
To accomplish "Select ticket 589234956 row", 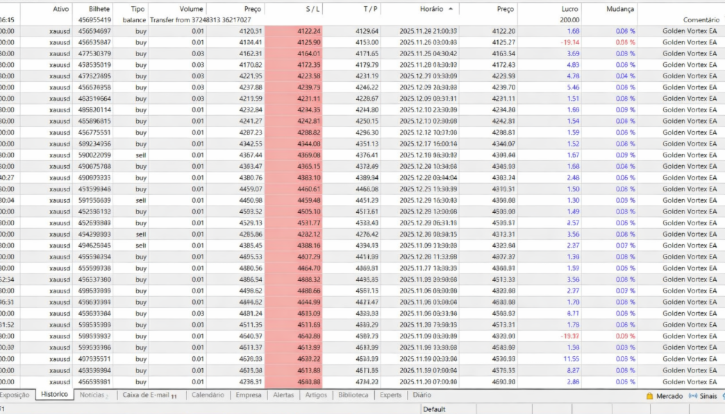I will tap(362, 144).
